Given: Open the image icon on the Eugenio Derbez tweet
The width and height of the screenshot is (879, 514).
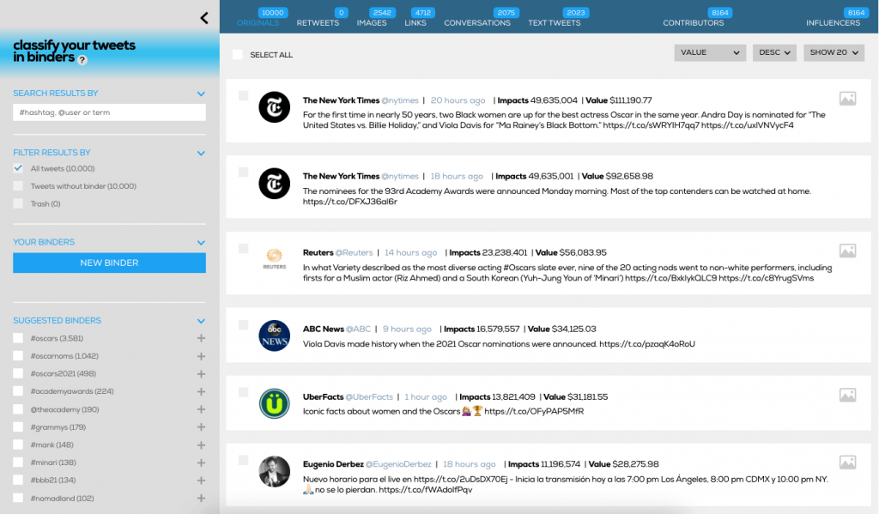Looking at the screenshot, I should point(847,462).
